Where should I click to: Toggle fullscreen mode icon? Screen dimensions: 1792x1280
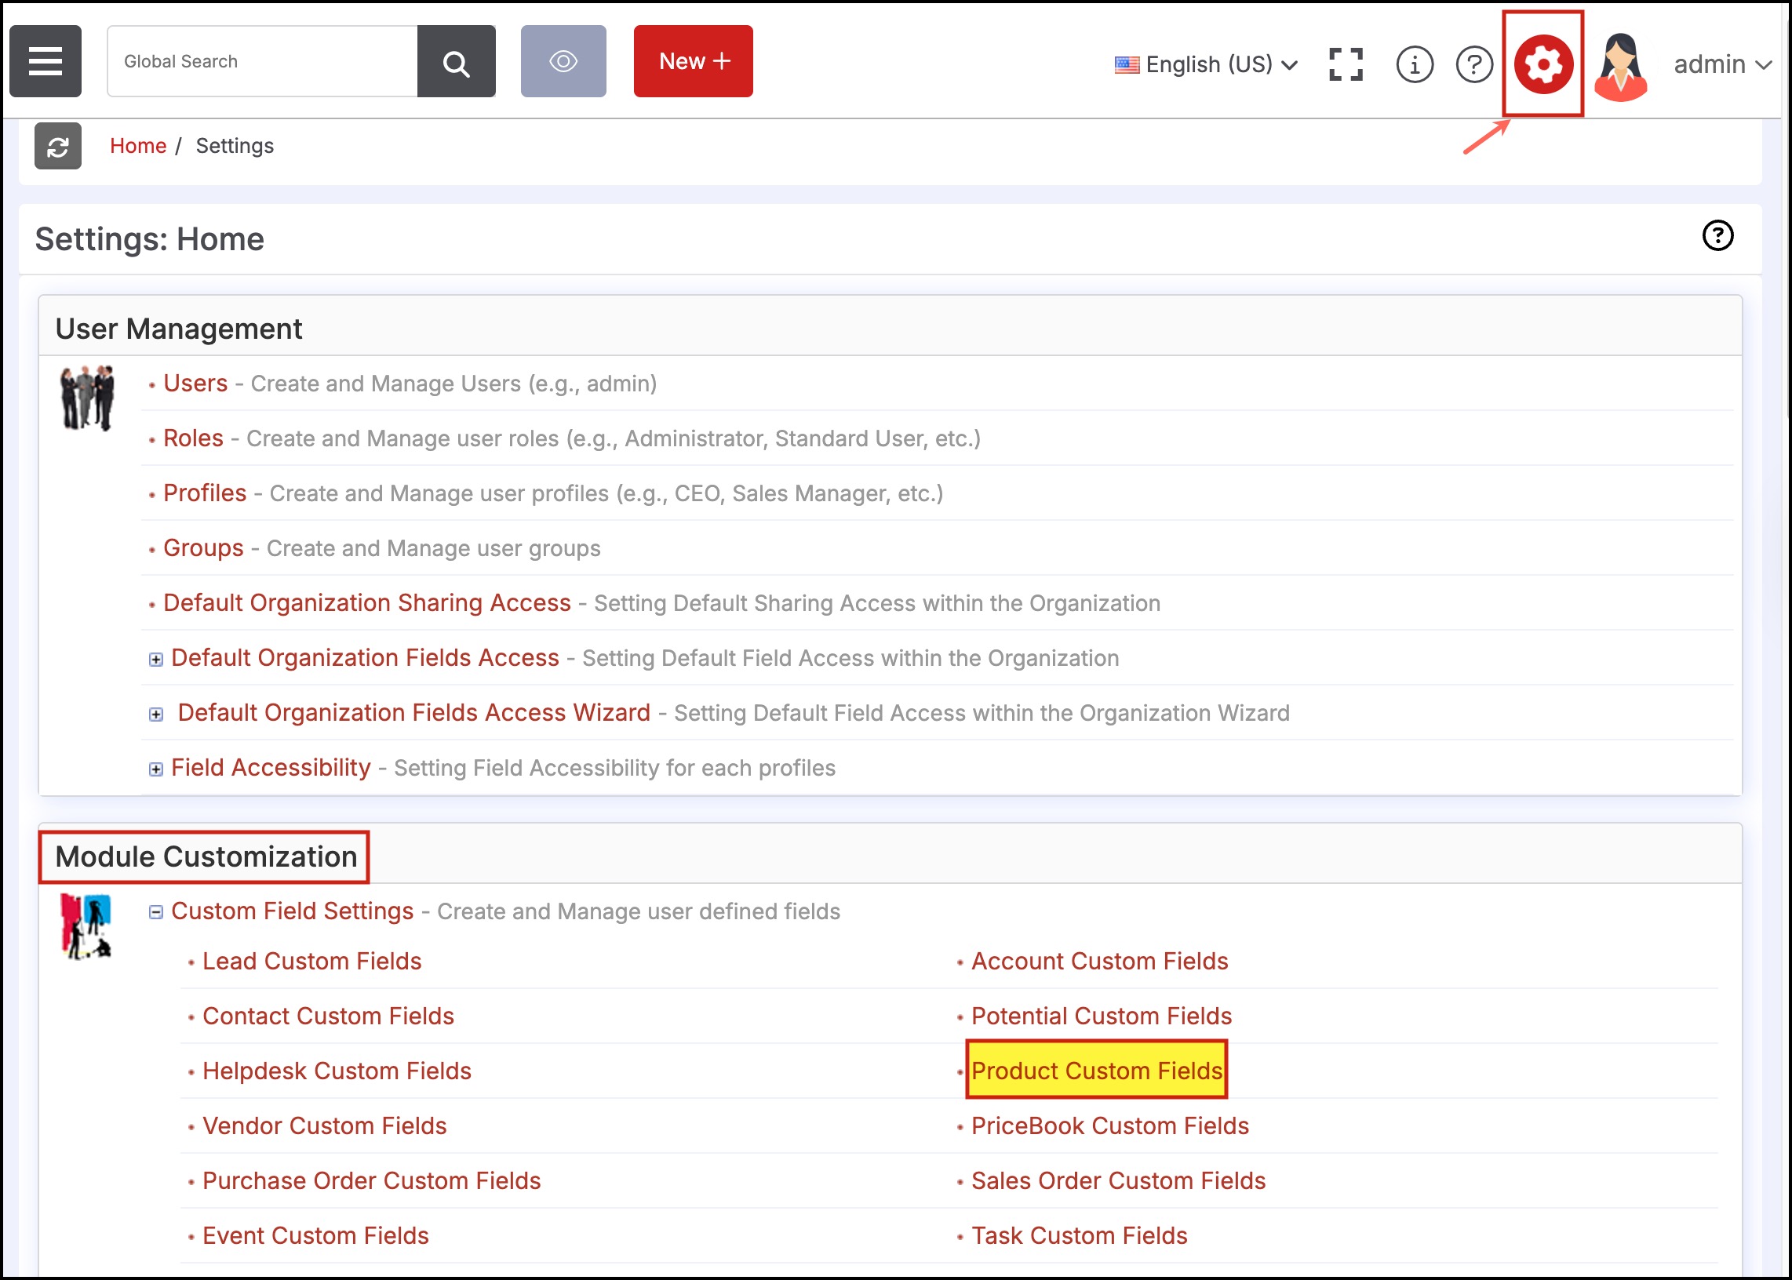point(1345,64)
